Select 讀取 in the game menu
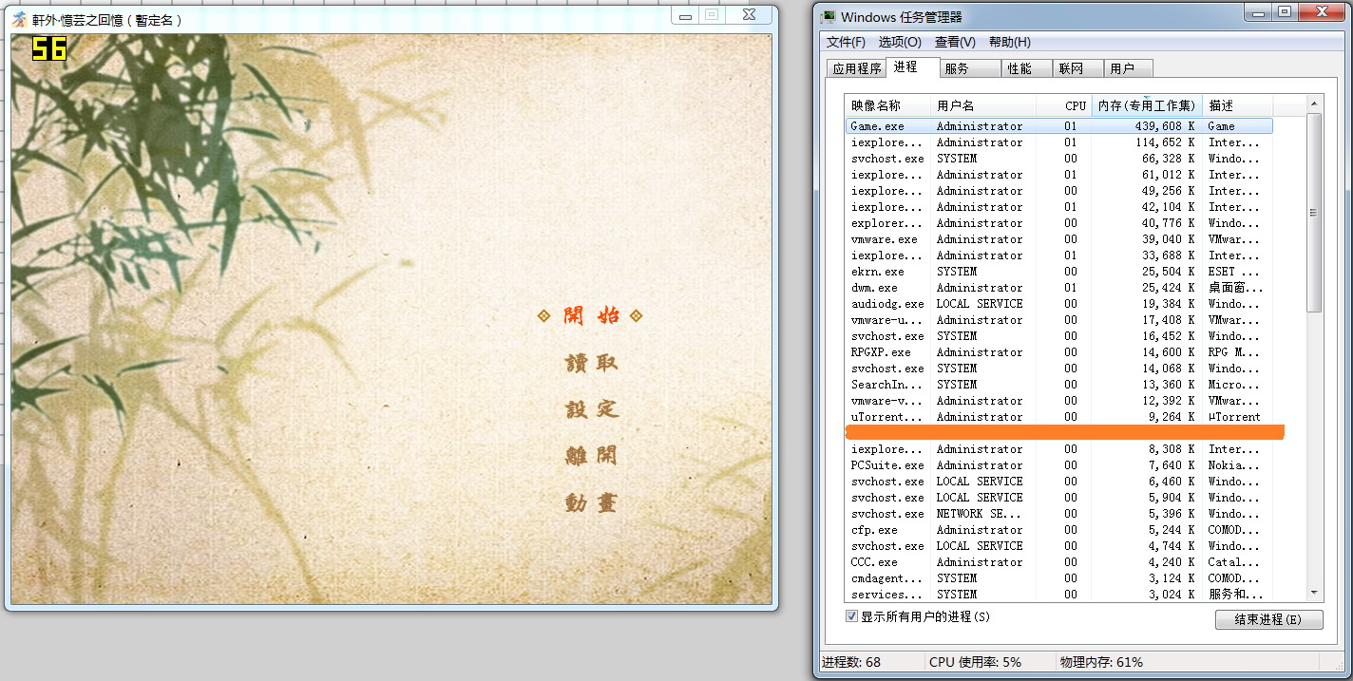The width and height of the screenshot is (1353, 681). click(591, 363)
